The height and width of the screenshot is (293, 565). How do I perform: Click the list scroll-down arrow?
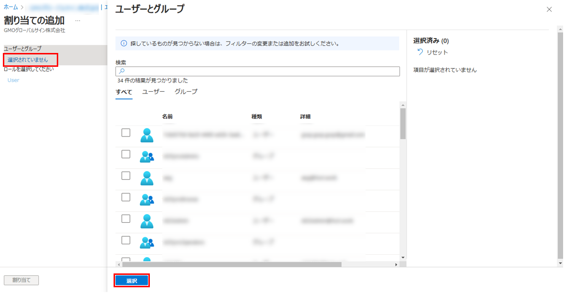coord(403,257)
